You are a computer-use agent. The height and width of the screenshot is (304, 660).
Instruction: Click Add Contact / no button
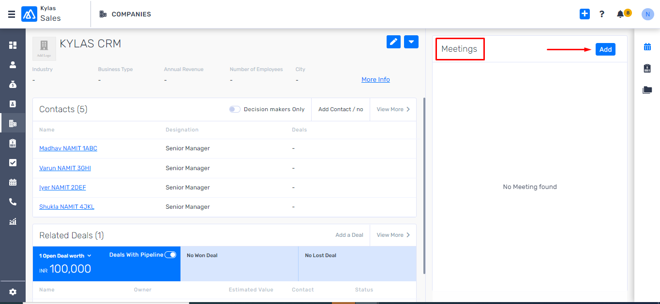341,109
